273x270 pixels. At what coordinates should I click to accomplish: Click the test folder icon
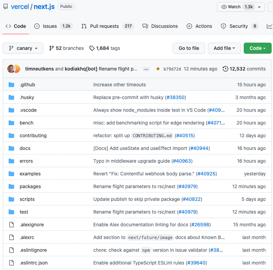point(11,212)
